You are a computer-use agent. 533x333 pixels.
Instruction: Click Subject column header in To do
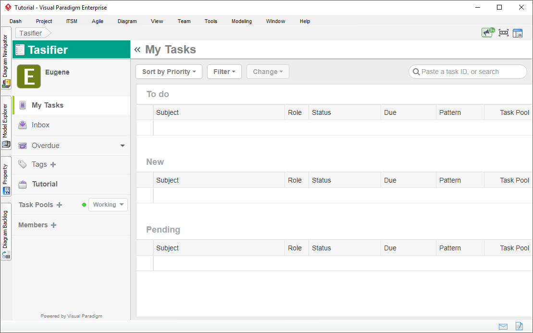(219, 112)
